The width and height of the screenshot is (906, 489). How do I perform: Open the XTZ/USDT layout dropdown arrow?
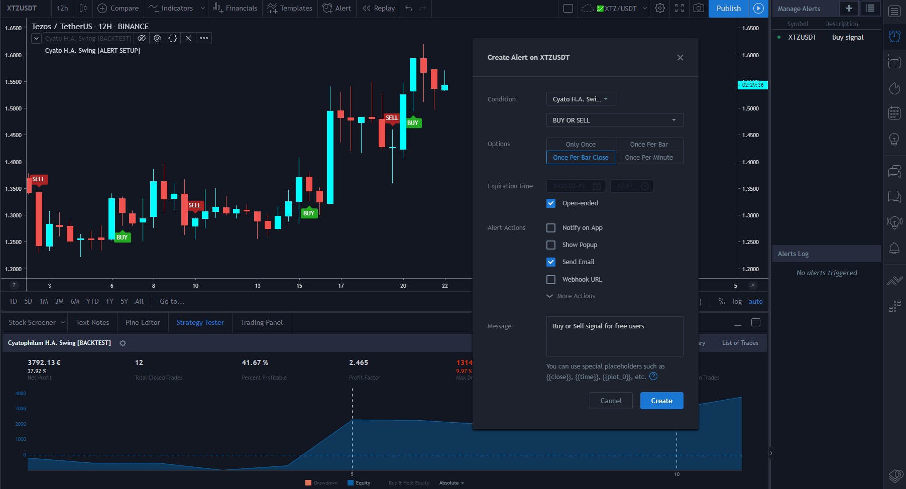pos(645,8)
